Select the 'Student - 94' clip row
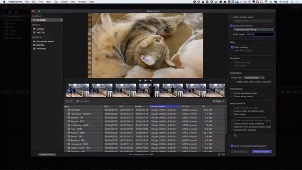This screenshot has width=302, height=170. (x=144, y=118)
